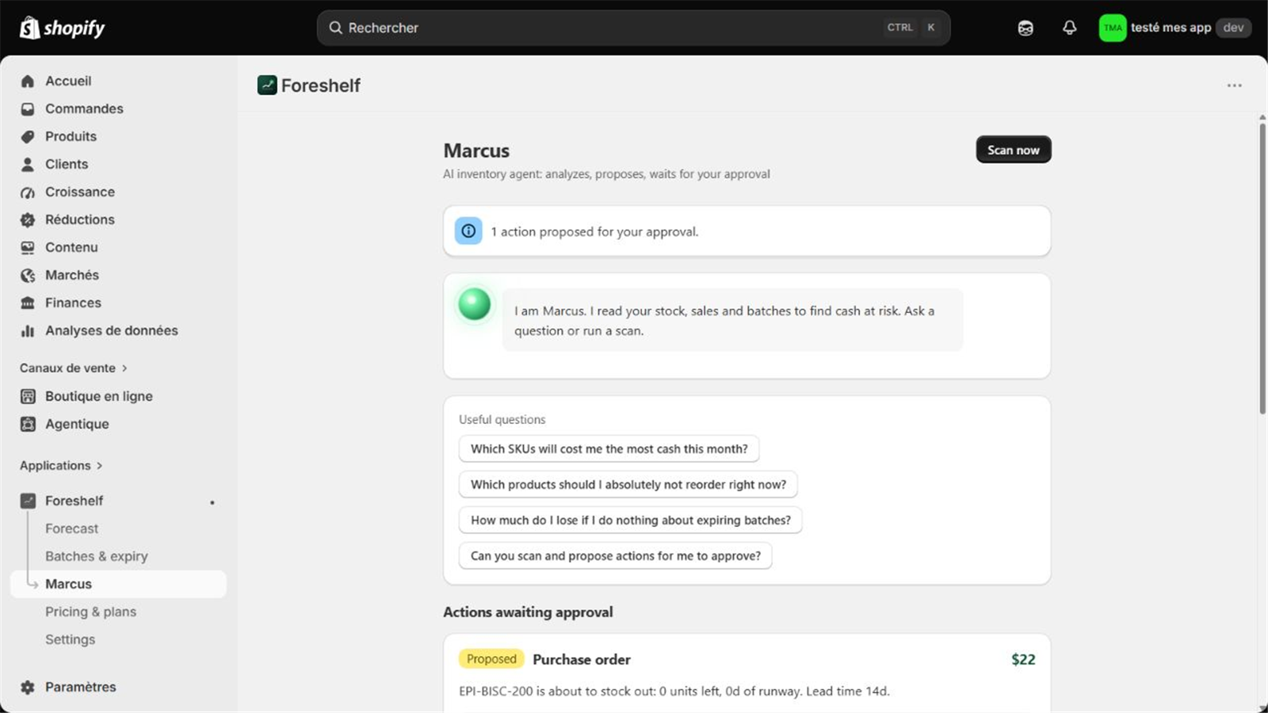
Task: Expand the Applications section chevron
Action: click(99, 466)
